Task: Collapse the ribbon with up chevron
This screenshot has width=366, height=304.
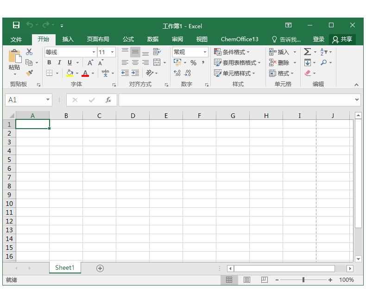Action: (356, 85)
